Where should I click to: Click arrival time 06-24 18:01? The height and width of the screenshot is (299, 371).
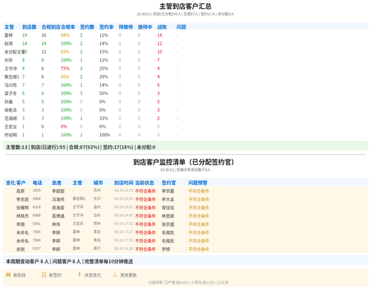point(124,207)
